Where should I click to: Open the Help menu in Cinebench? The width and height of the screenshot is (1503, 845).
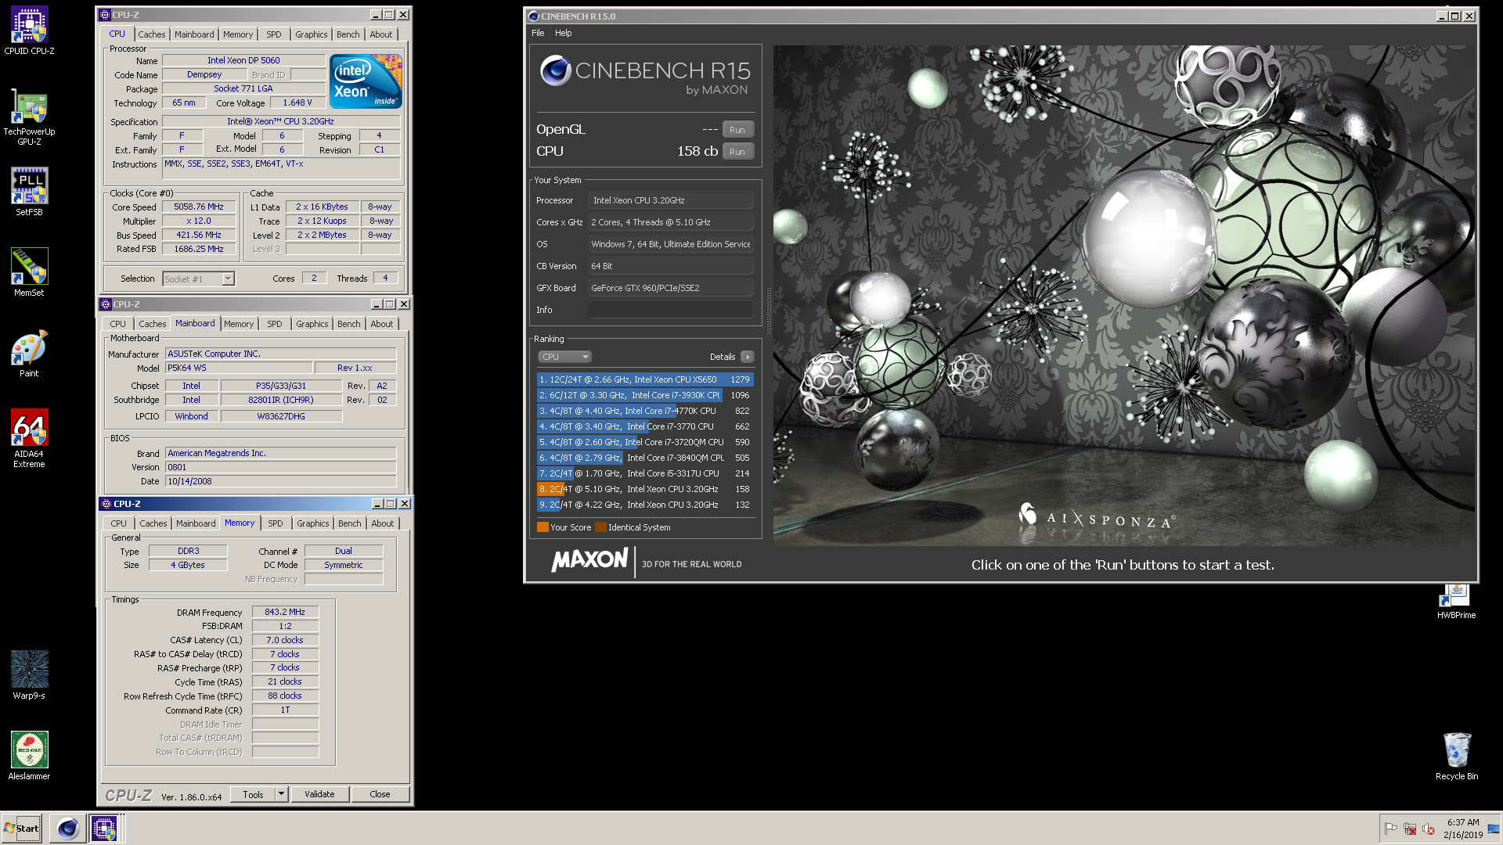[564, 33]
